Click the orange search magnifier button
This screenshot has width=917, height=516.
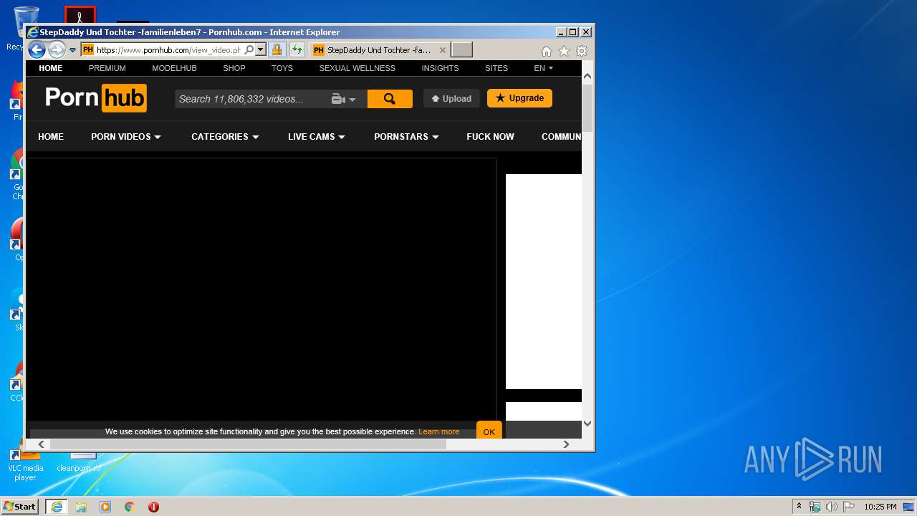390,99
